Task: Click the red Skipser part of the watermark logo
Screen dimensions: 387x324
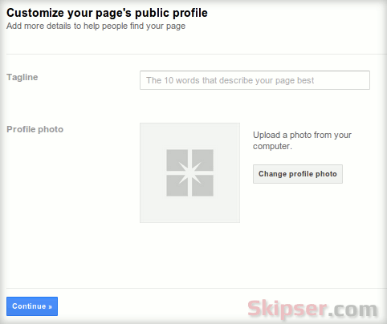Action: click(287, 309)
